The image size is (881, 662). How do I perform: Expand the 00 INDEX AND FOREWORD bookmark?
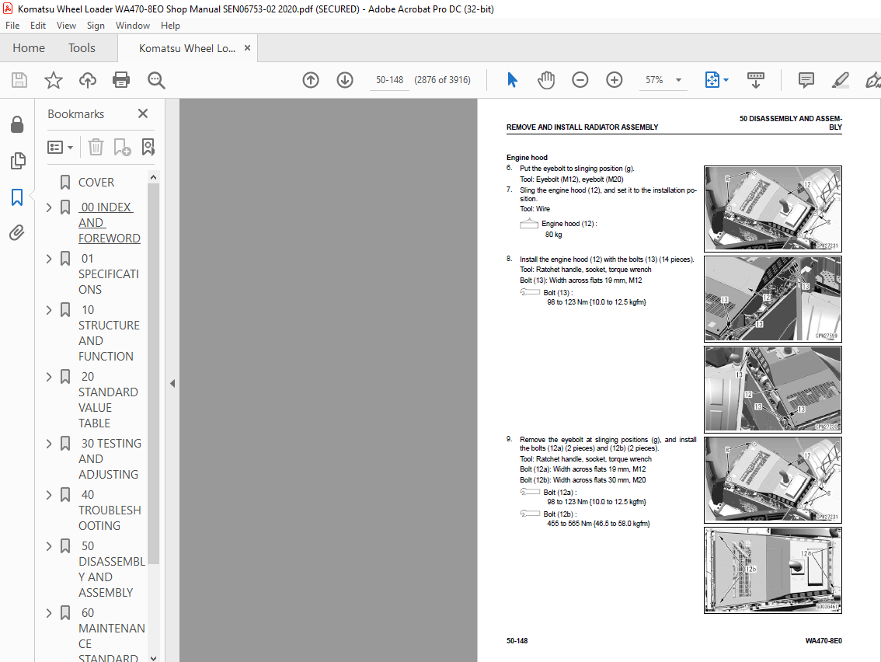coord(49,207)
